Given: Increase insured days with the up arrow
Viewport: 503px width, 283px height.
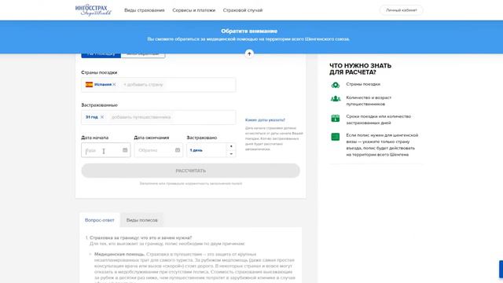Looking at the screenshot, I should click(231, 146).
